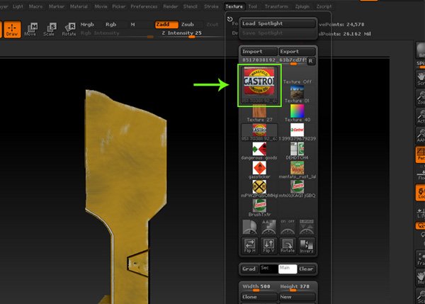
Task: Activate the Move mode icon
Action: coord(30,29)
